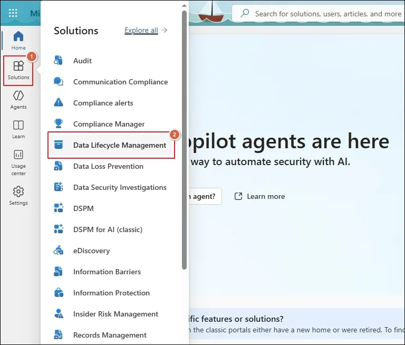This screenshot has height=345, width=405.
Task: Open the Usage center sidebar item
Action: [x=18, y=162]
